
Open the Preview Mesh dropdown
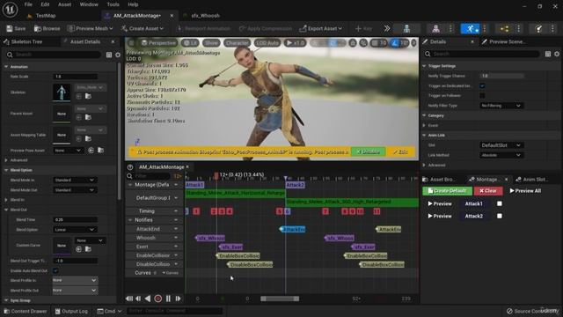tap(90, 28)
